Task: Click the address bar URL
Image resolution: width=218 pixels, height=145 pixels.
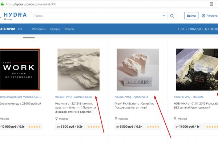Action: coord(29,3)
